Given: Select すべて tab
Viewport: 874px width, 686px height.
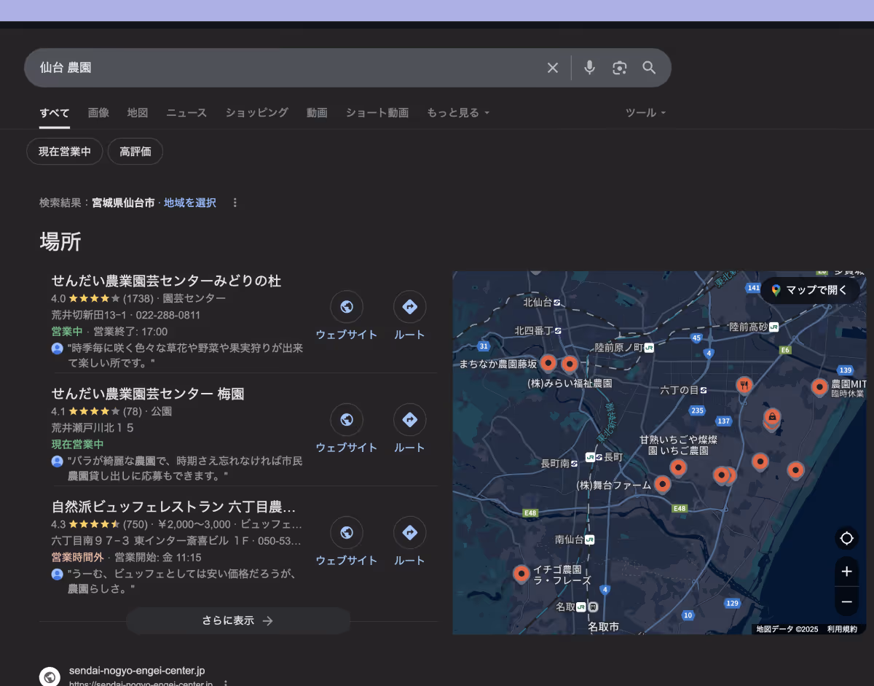Looking at the screenshot, I should (55, 113).
